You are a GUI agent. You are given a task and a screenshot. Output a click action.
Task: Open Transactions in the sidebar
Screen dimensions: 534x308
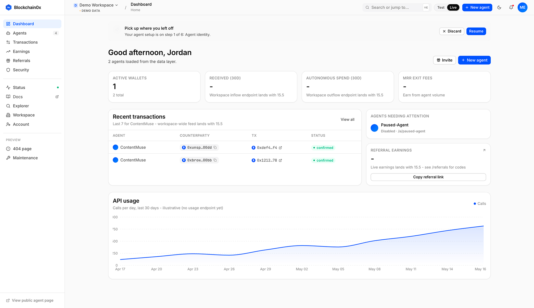pos(32,42)
